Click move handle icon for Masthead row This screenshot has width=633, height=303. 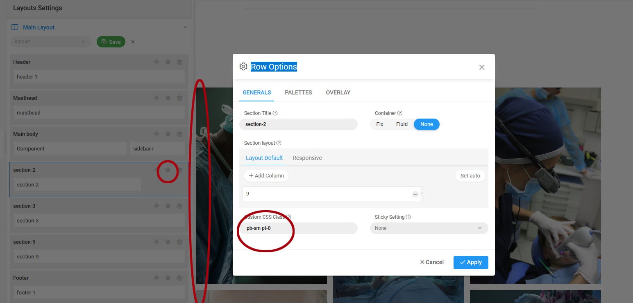click(x=157, y=98)
